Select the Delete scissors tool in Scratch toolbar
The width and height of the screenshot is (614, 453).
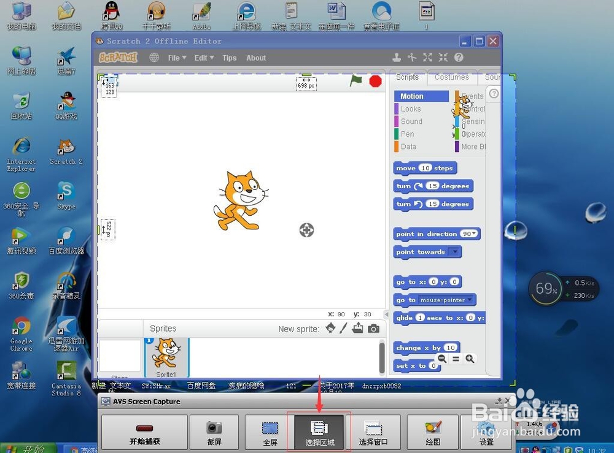(411, 58)
